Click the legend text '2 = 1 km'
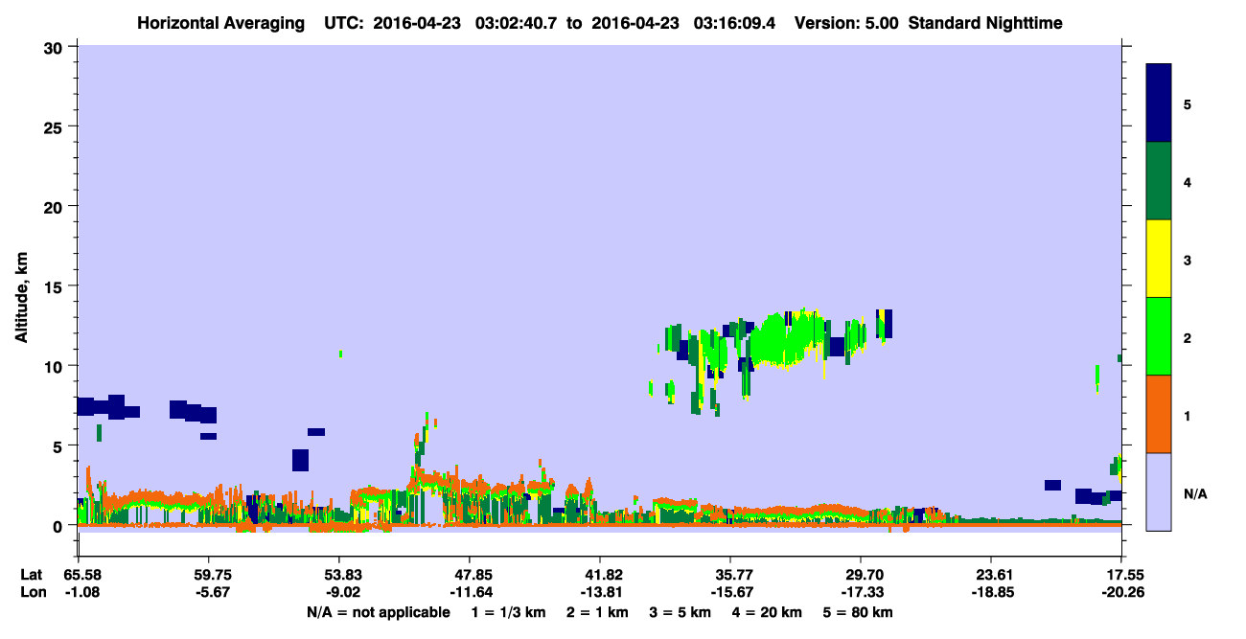 click(x=598, y=613)
